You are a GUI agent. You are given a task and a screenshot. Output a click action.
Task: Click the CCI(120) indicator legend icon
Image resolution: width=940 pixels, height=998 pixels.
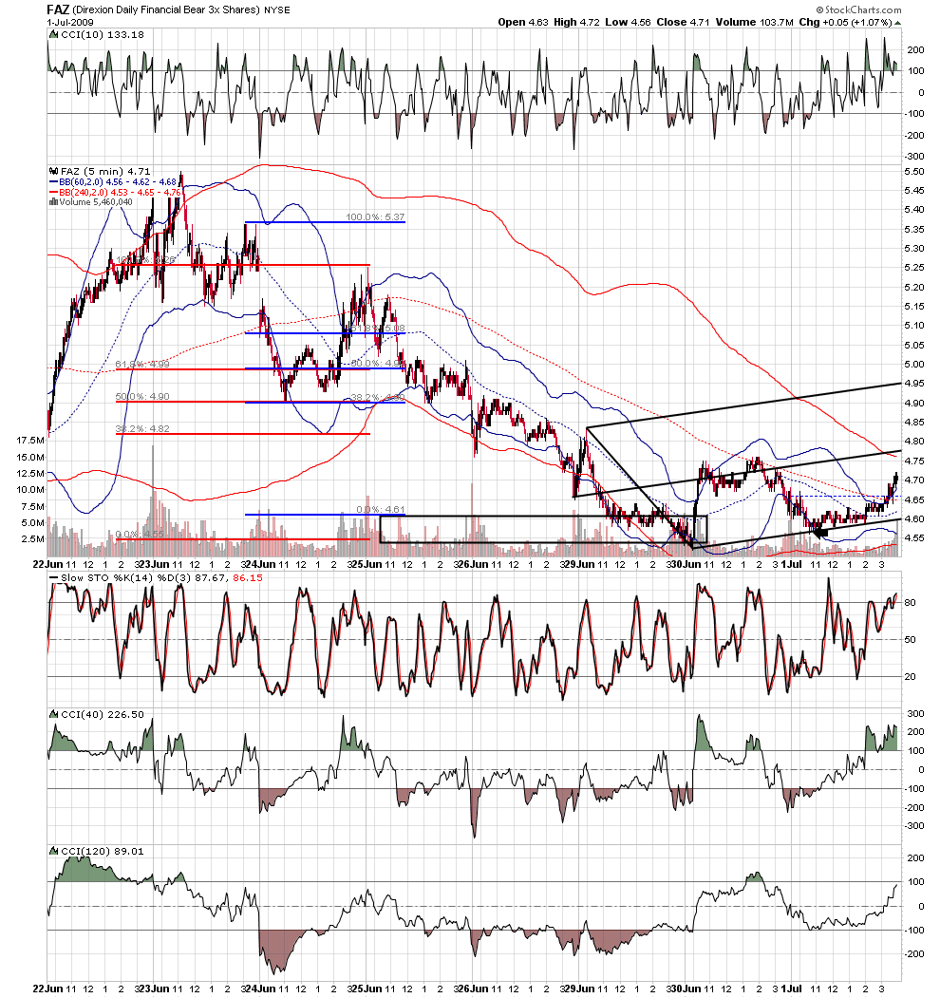click(53, 851)
